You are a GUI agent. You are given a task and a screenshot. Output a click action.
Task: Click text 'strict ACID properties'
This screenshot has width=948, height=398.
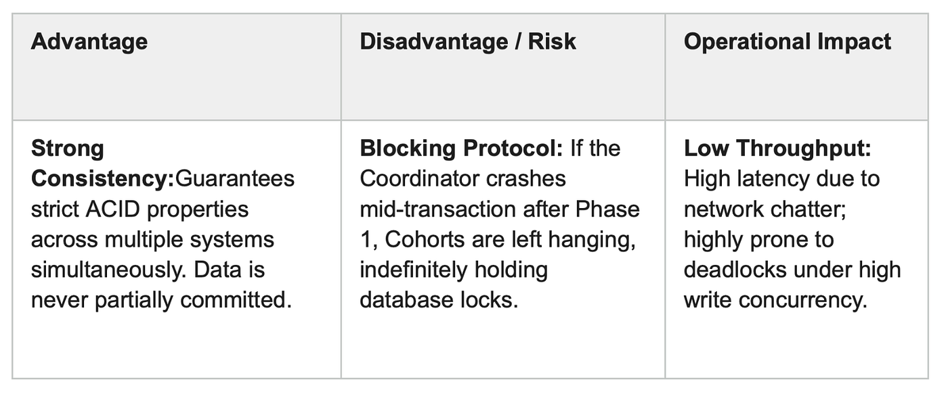(x=140, y=209)
